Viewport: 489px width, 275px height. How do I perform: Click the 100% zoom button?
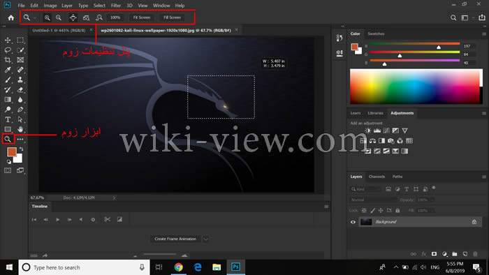tap(115, 17)
